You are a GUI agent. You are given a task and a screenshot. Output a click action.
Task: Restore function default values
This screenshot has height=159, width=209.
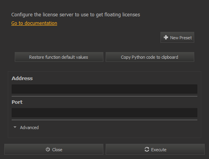59,57
